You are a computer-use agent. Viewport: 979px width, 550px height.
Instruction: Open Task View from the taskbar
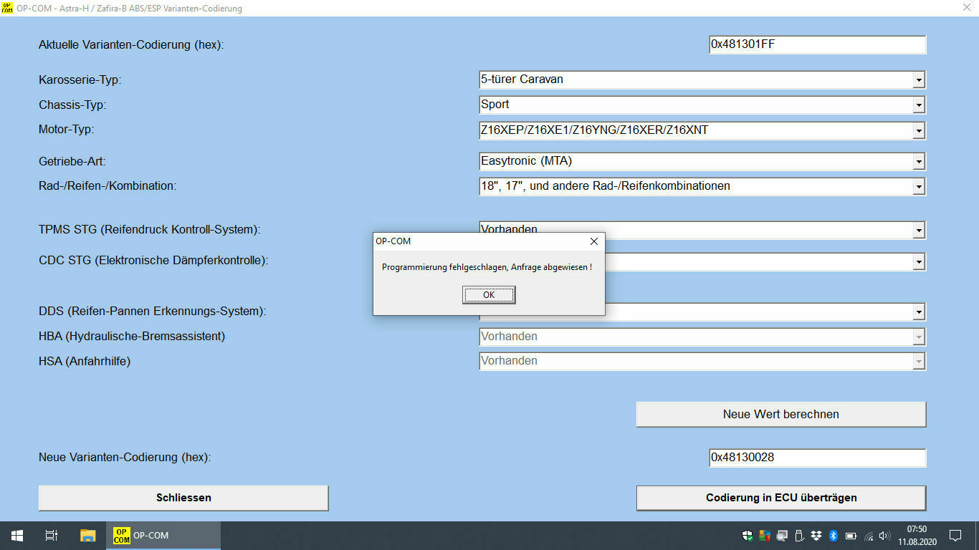pos(52,535)
